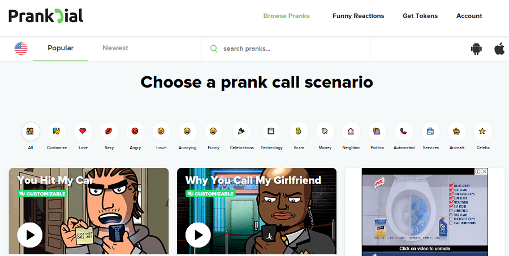509x256 pixels.
Task: Open the Account menu link
Action: click(469, 16)
